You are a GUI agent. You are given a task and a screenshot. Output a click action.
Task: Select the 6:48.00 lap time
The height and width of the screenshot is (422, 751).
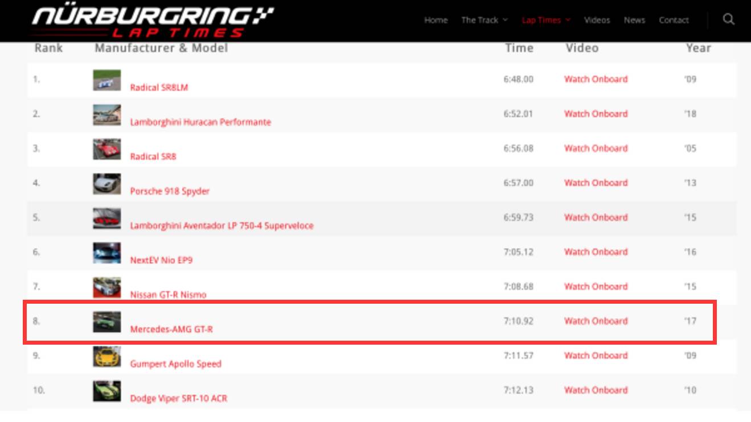(518, 79)
